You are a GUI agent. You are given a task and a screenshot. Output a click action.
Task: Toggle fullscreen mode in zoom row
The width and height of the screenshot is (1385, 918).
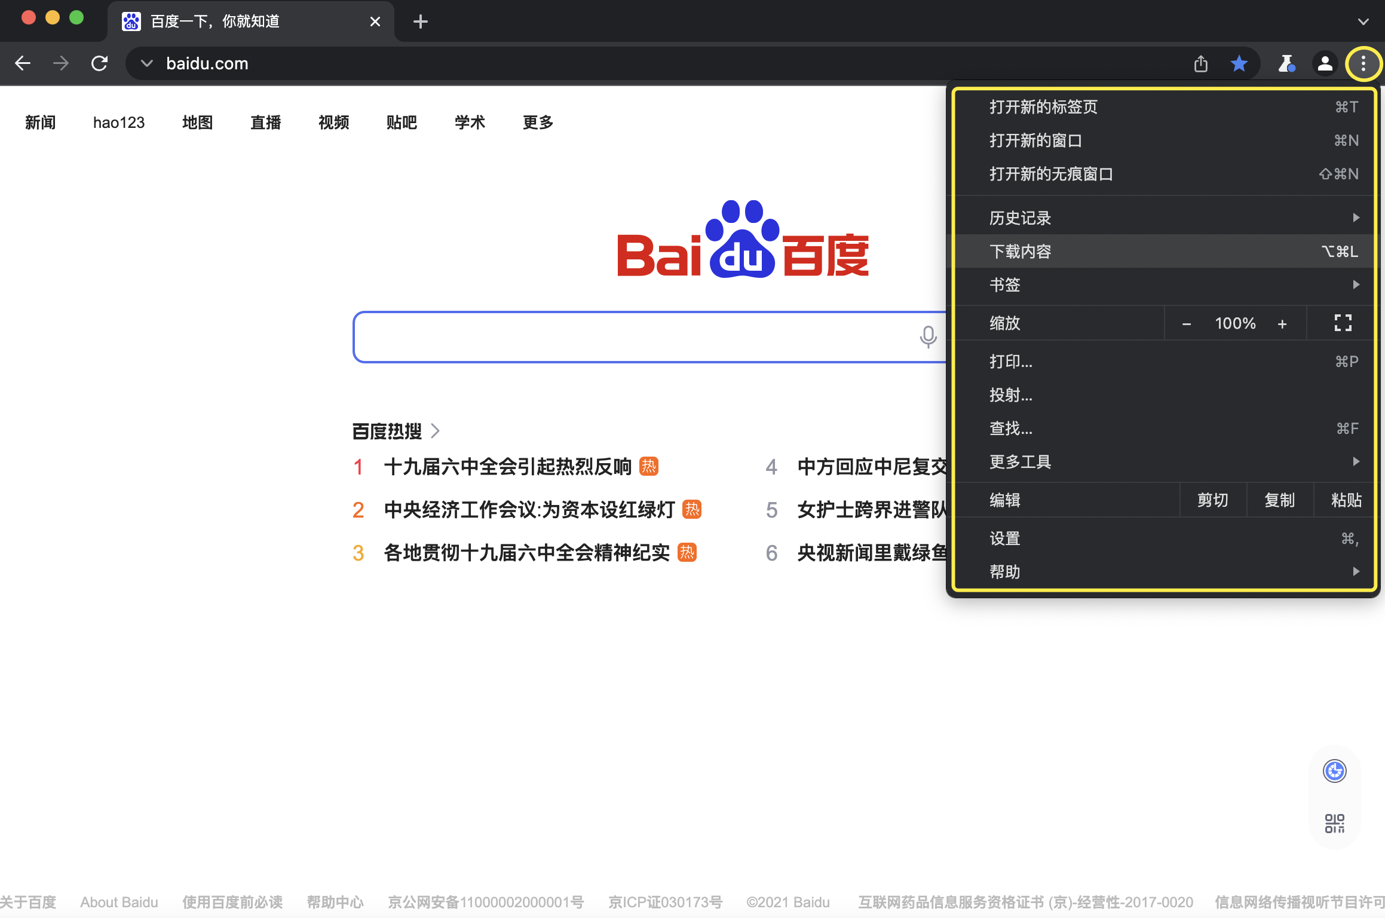1343,323
